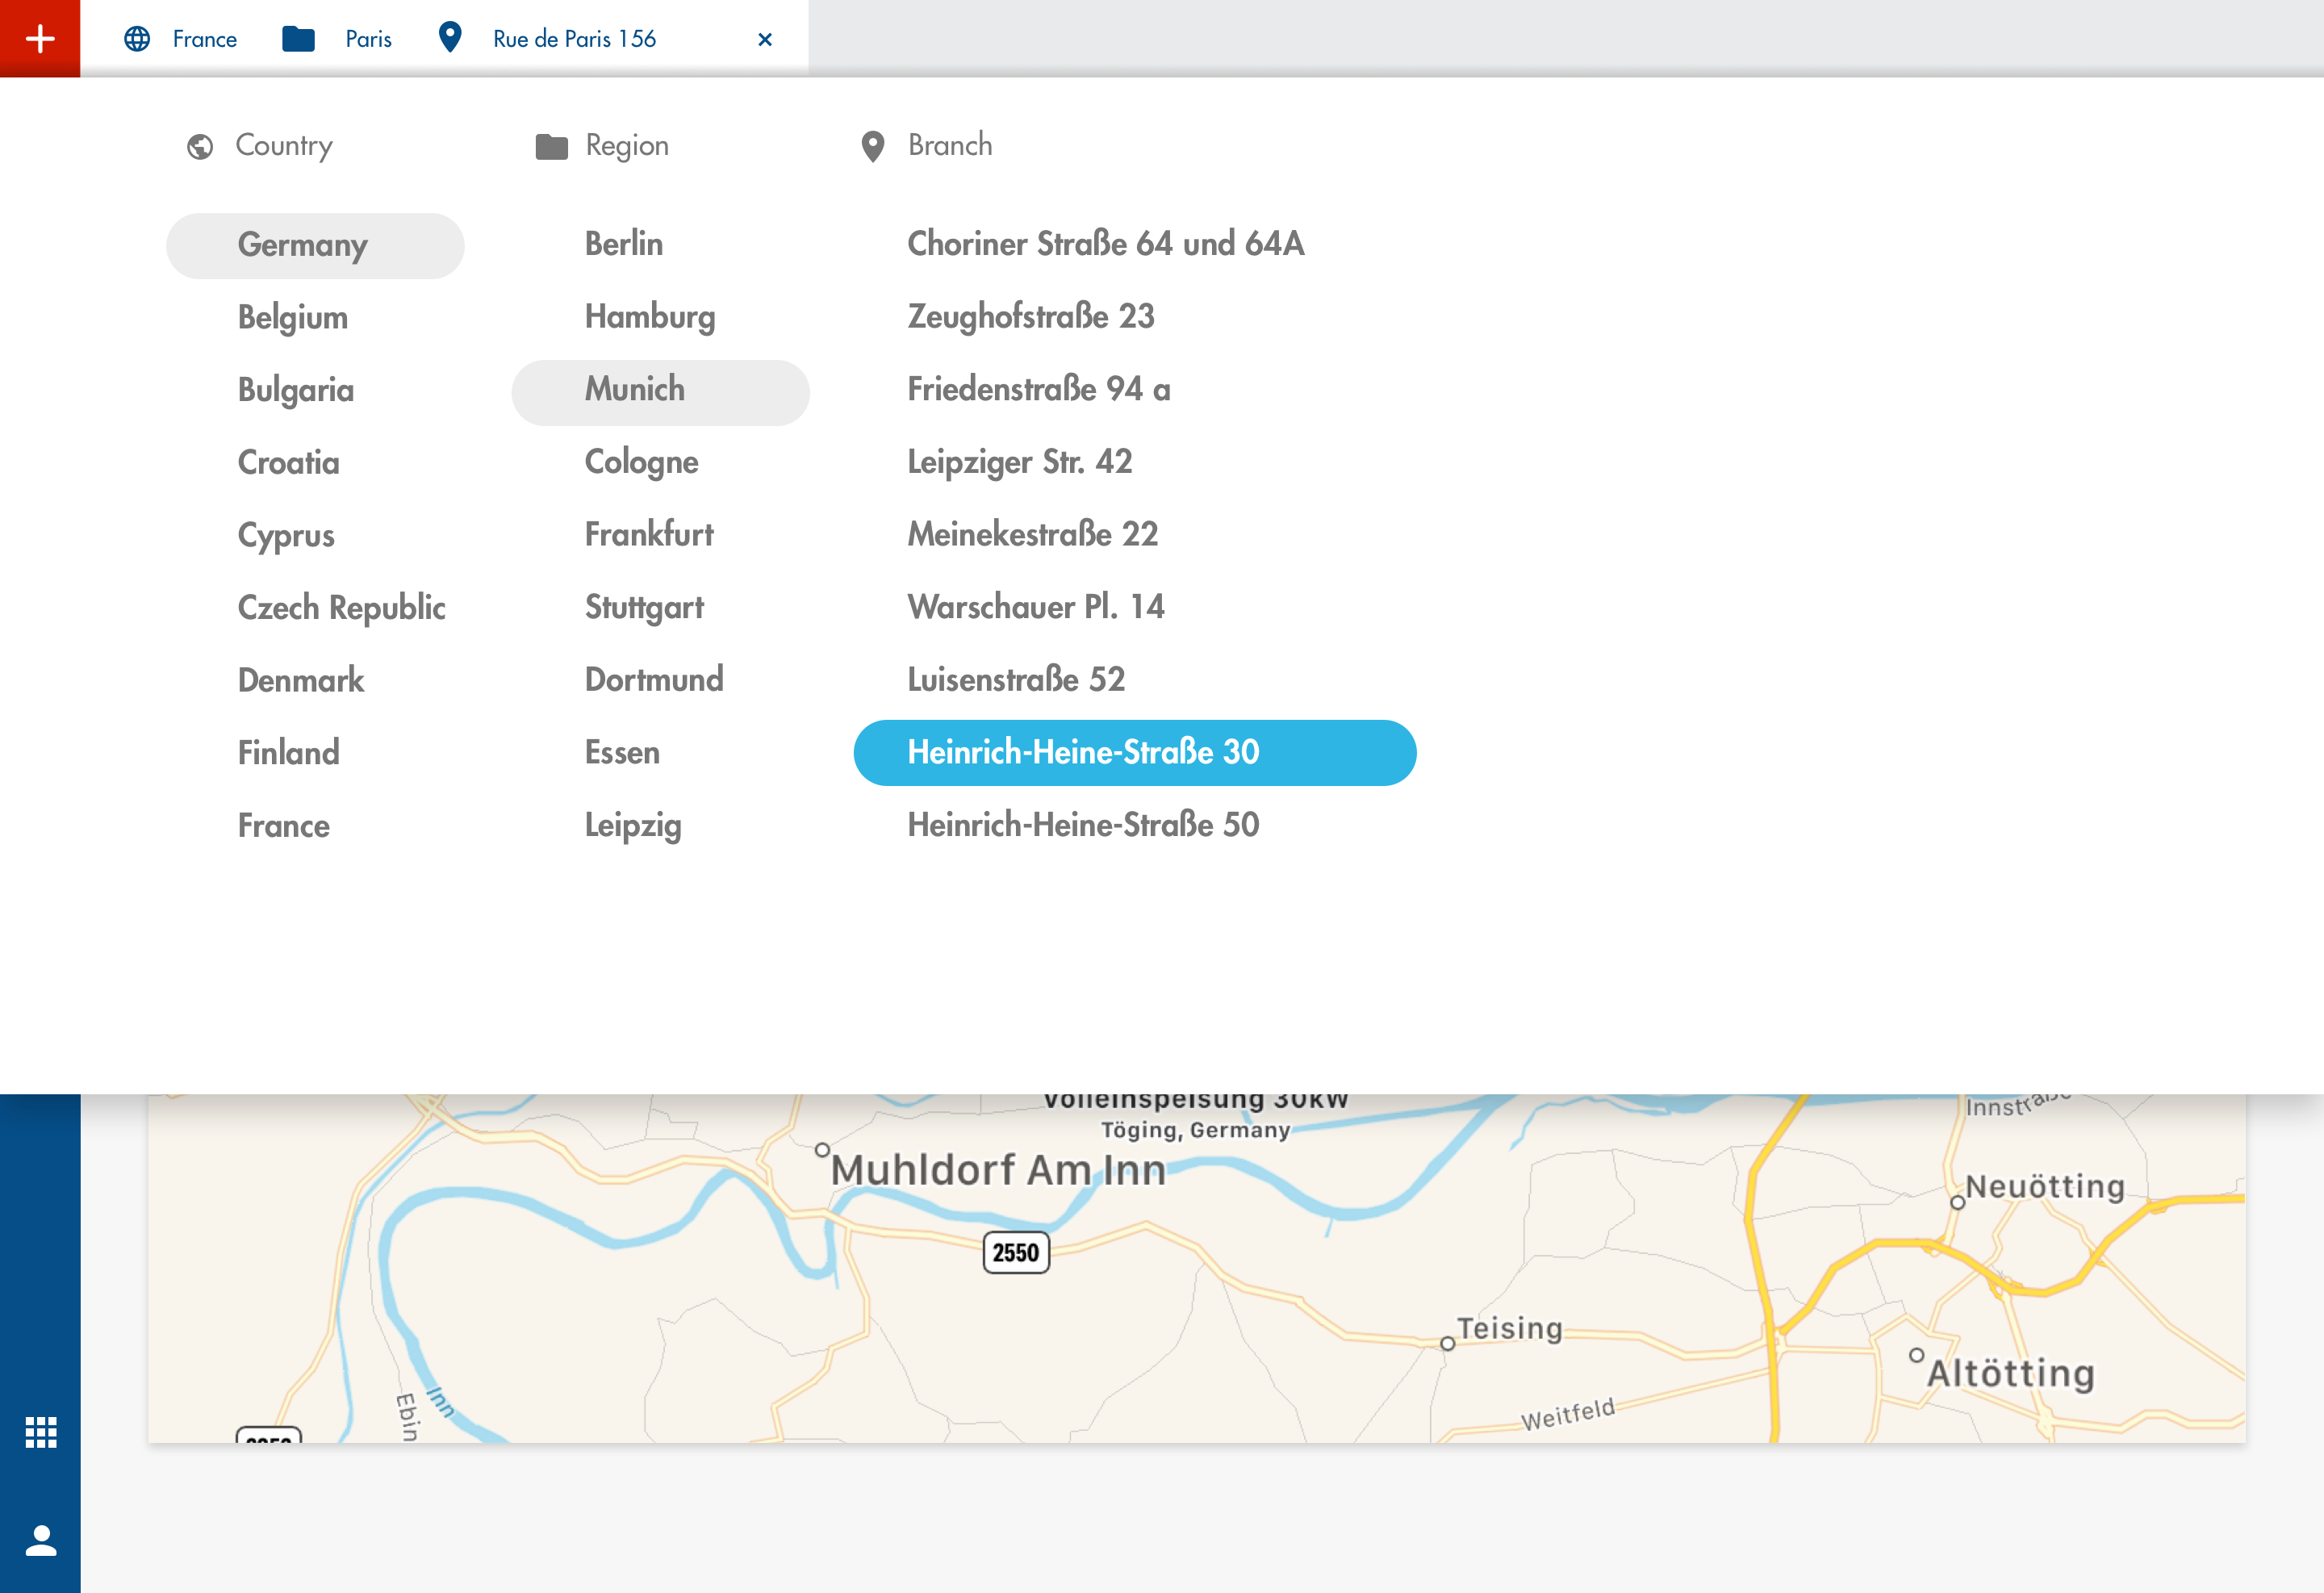
Task: Select the Cologne region
Action: pyautogui.click(x=642, y=462)
